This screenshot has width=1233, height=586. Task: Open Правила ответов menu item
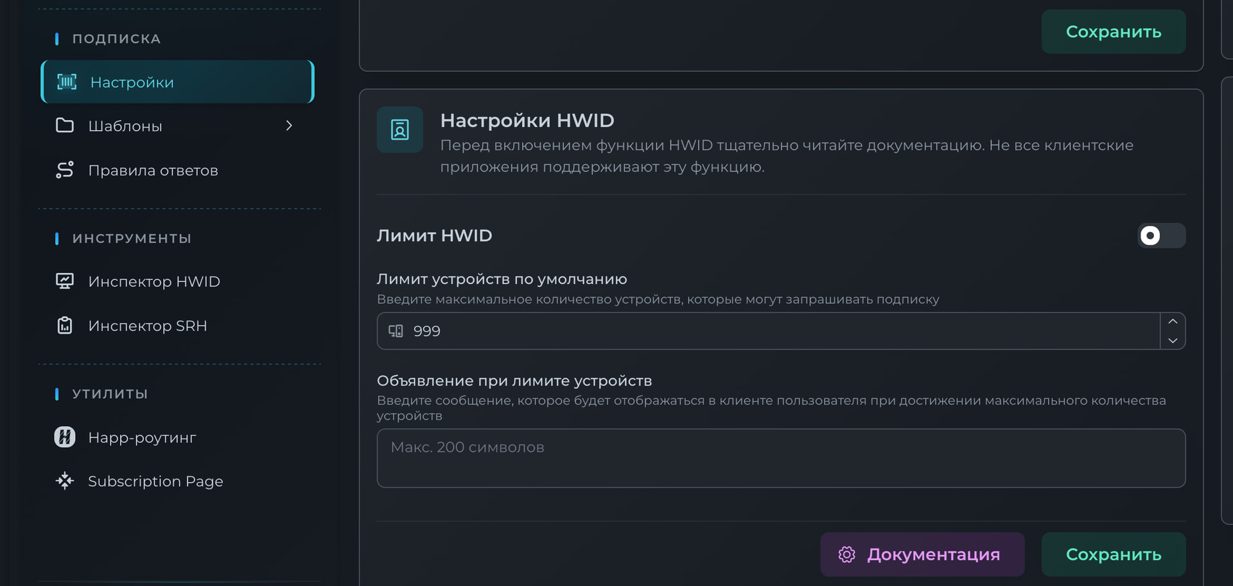pyautogui.click(x=153, y=170)
